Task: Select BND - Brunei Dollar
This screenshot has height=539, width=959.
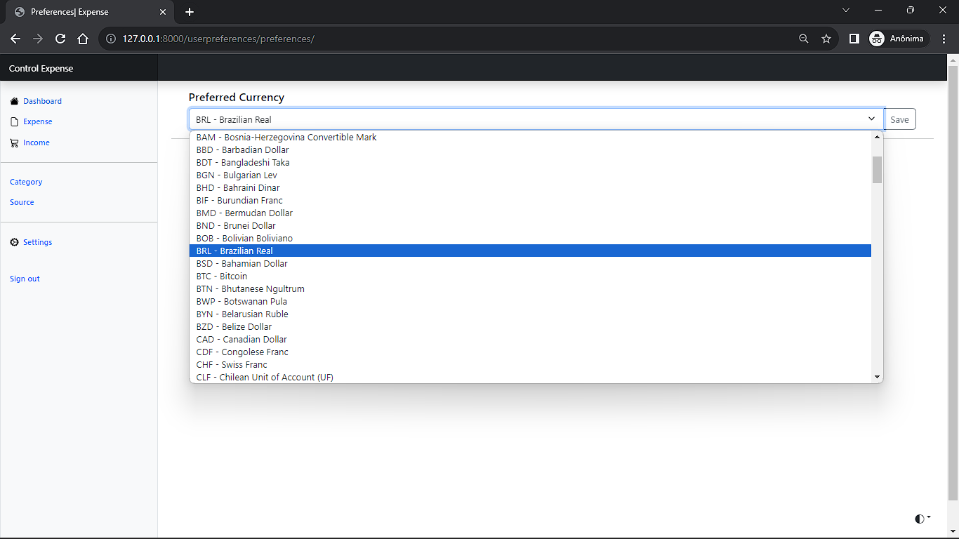Action: [x=530, y=225]
